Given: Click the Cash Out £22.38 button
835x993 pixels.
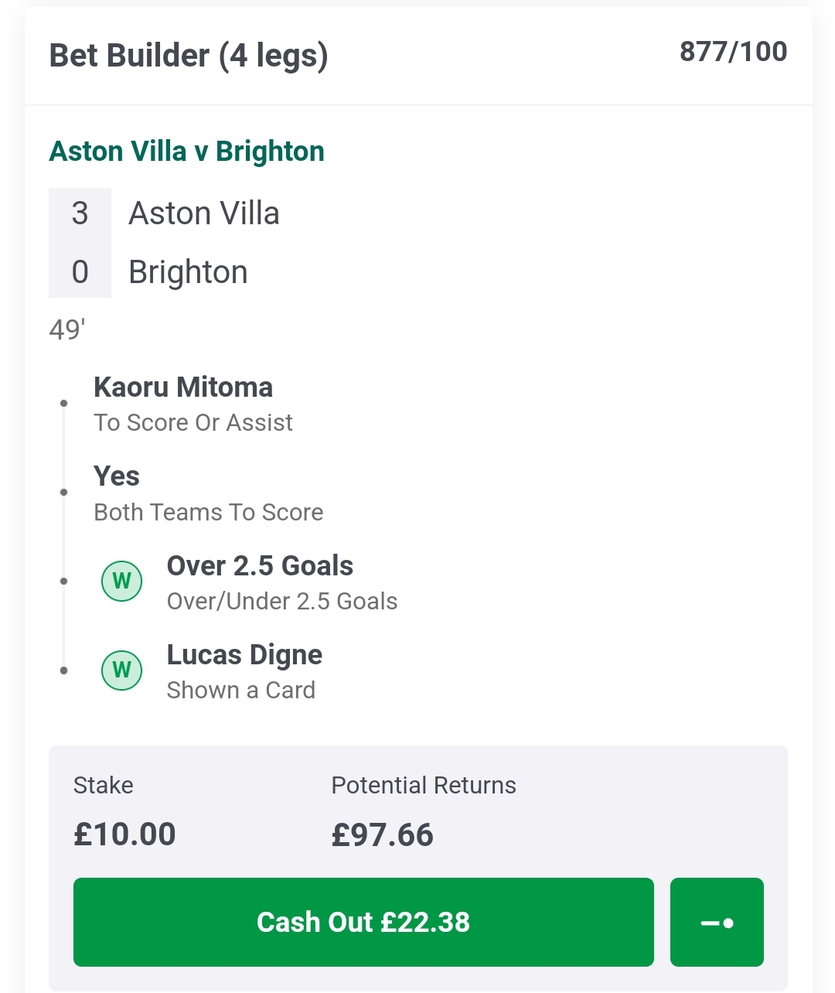Looking at the screenshot, I should coord(363,922).
